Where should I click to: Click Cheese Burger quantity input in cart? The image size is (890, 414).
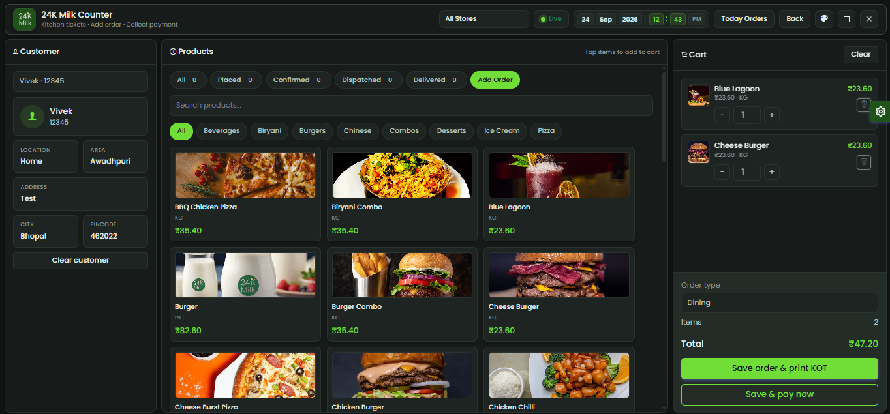pyautogui.click(x=747, y=172)
